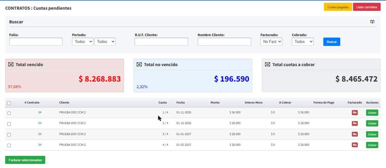This screenshot has width=386, height=168.
Task: Click the Buscar panel heading
Action: pos(16,22)
